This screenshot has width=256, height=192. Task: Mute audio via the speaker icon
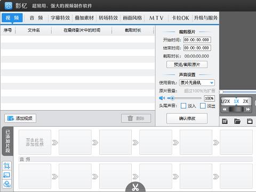[162, 98]
